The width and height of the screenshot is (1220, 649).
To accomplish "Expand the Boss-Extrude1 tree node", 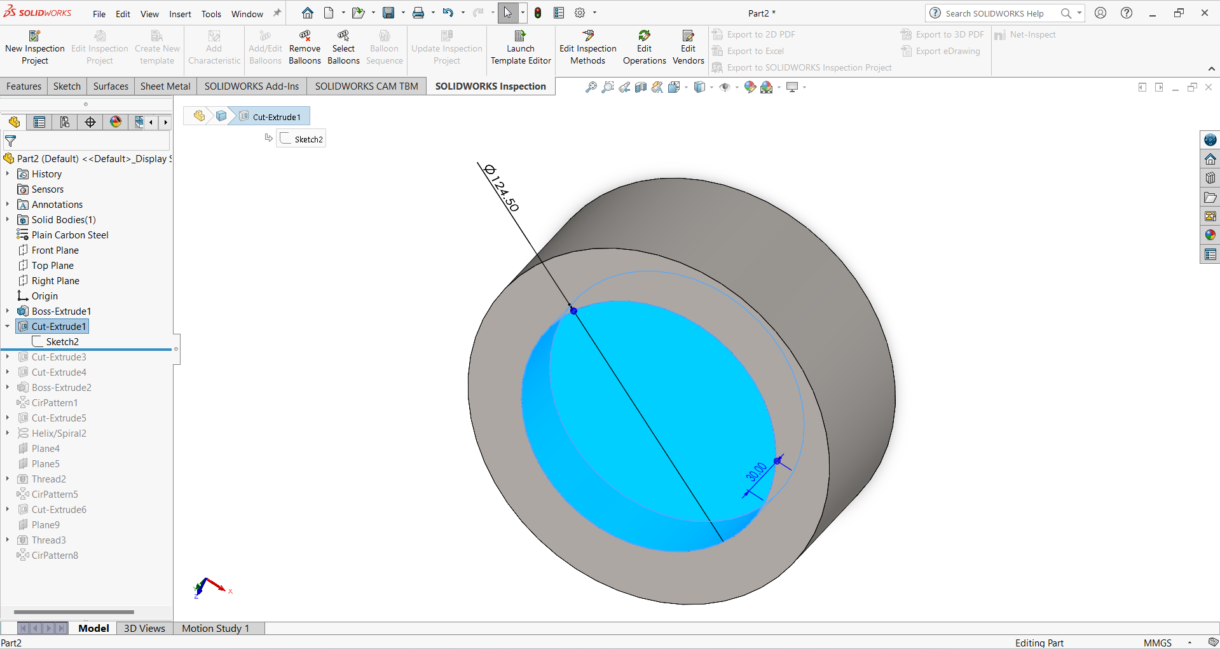I will [x=8, y=311].
